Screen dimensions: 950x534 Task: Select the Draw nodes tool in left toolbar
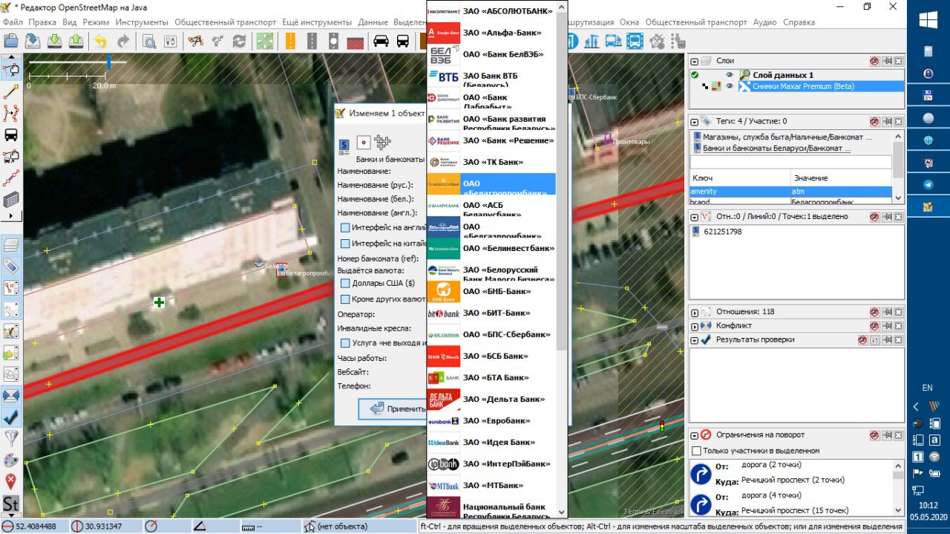[11, 91]
